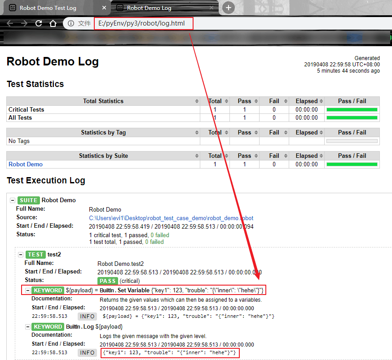Sort Statistics by Suite by Fail column

coord(274,156)
